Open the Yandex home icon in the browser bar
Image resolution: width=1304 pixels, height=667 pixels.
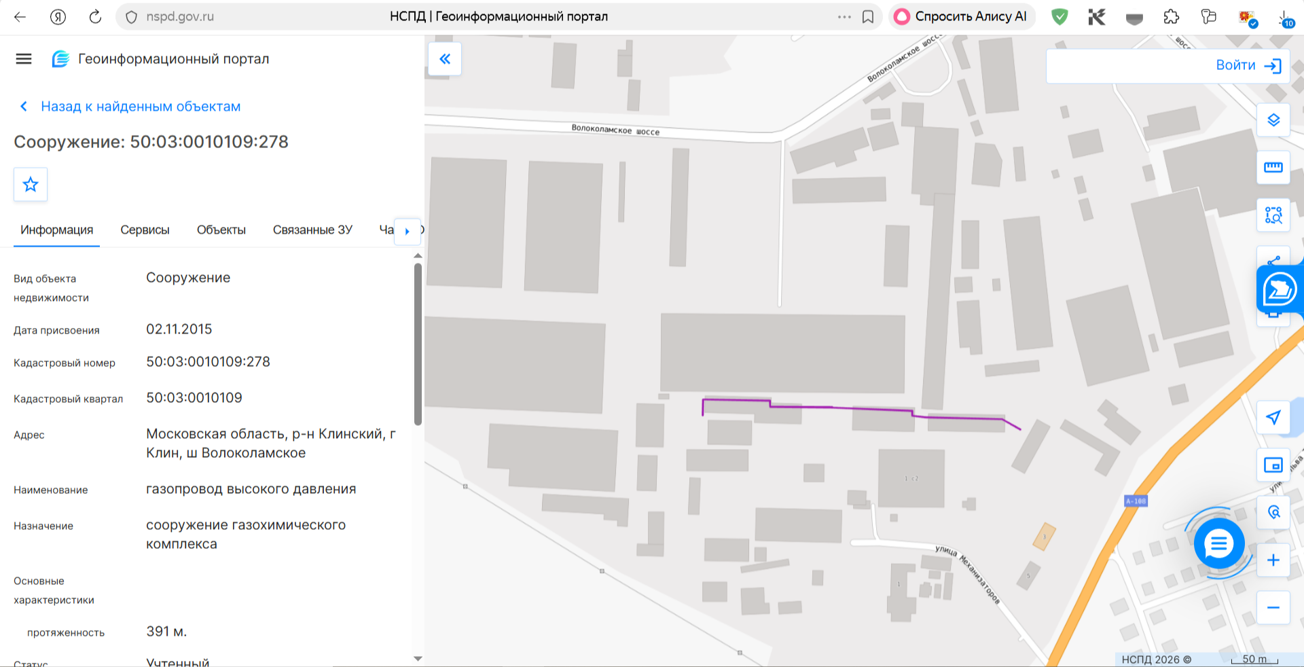point(58,17)
